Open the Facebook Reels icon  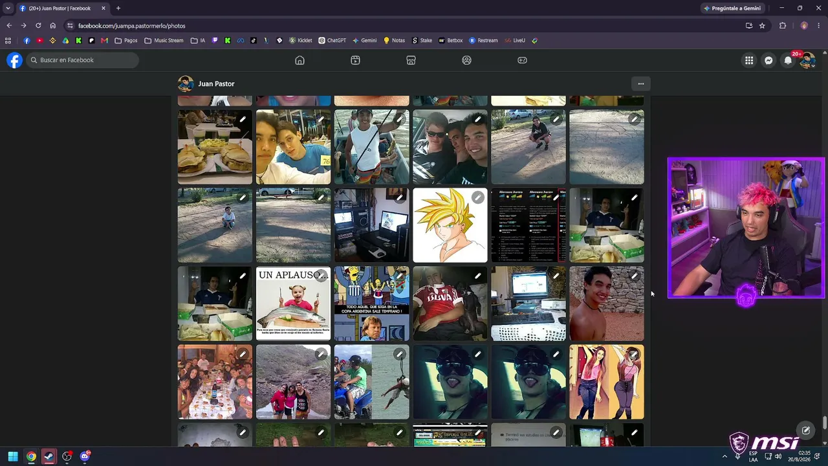click(x=355, y=60)
